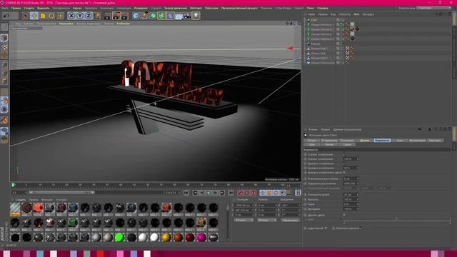Viewport: 457px width, 257px height.
Task: Click the Применить button in coordinates panel
Action: pyautogui.click(x=291, y=221)
